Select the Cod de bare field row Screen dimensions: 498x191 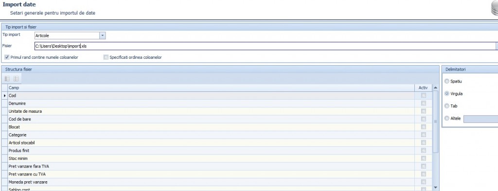pos(211,119)
